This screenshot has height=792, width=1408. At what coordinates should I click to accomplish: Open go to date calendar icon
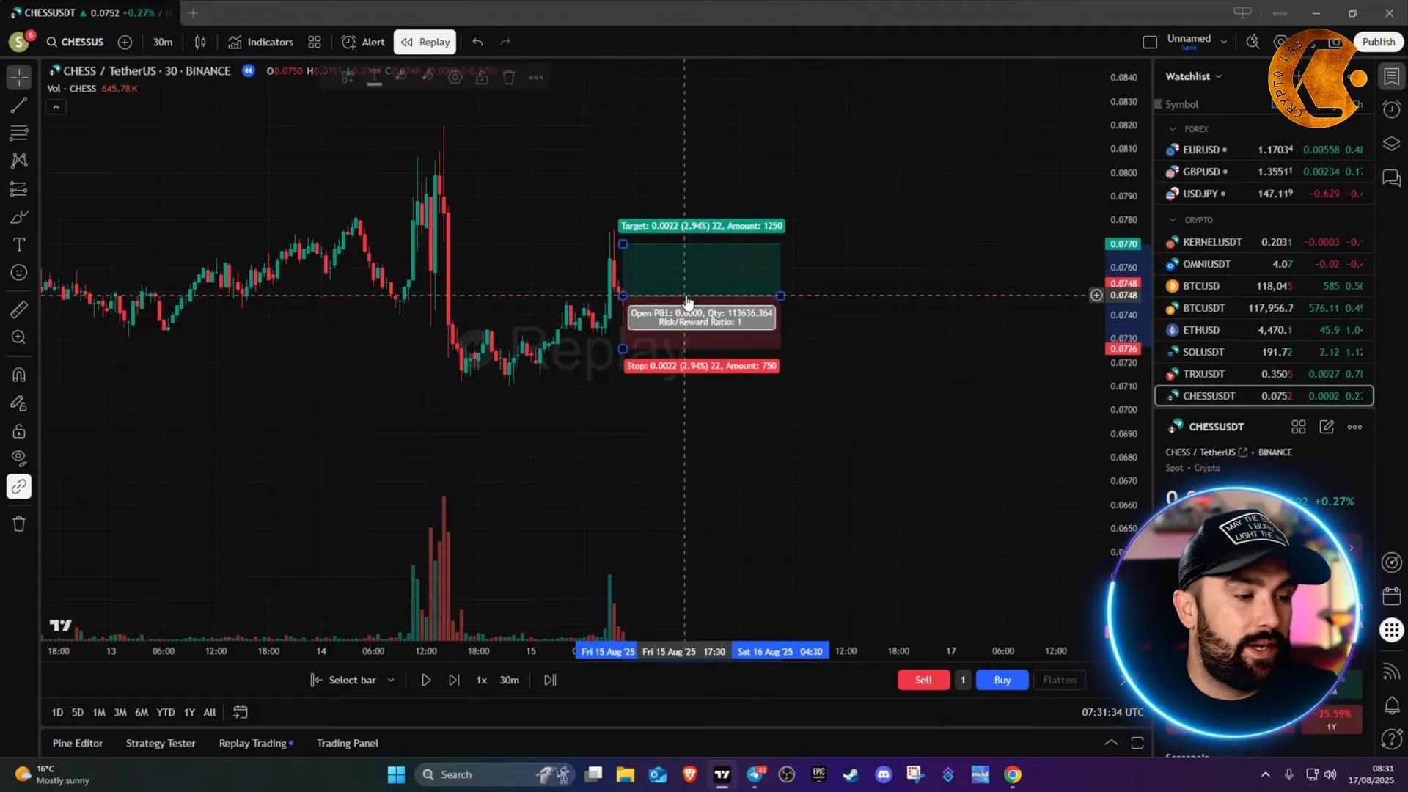tap(240, 712)
